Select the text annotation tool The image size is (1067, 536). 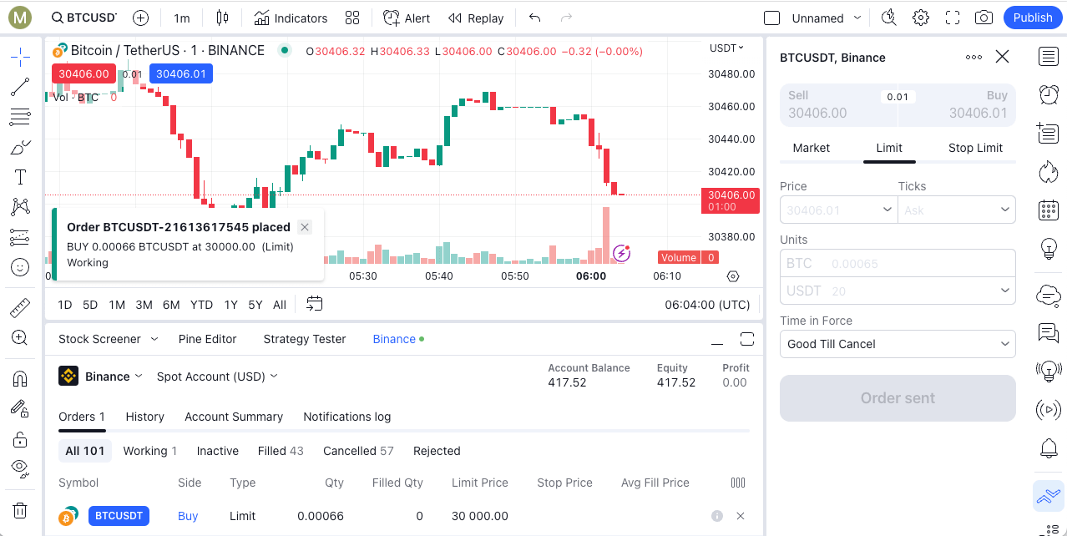pyautogui.click(x=20, y=177)
